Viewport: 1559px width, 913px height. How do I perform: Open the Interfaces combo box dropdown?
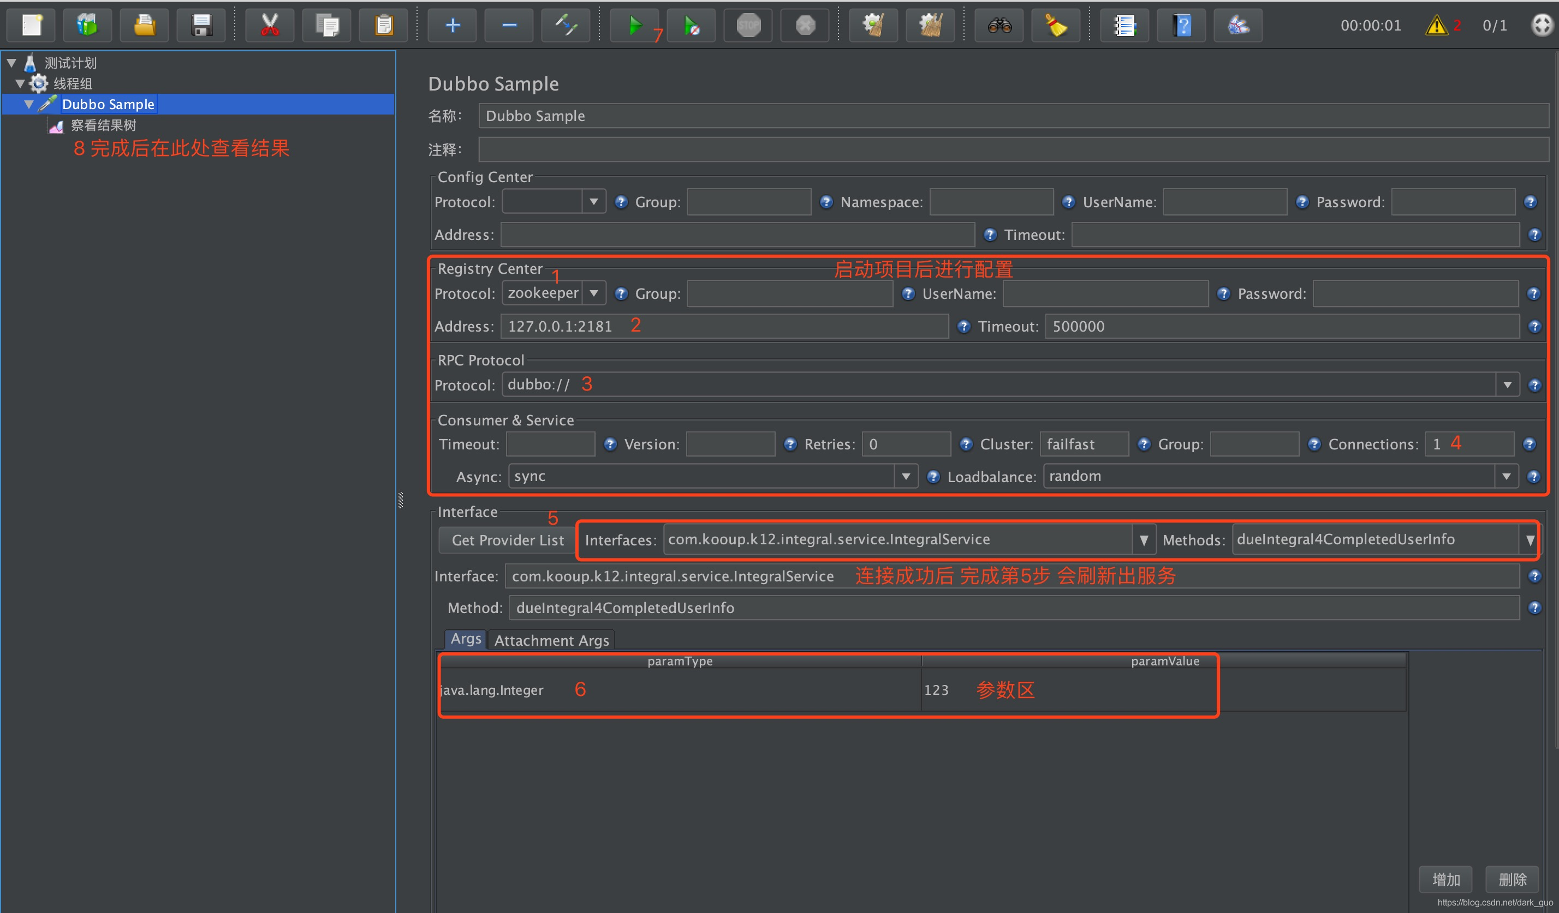point(1143,539)
